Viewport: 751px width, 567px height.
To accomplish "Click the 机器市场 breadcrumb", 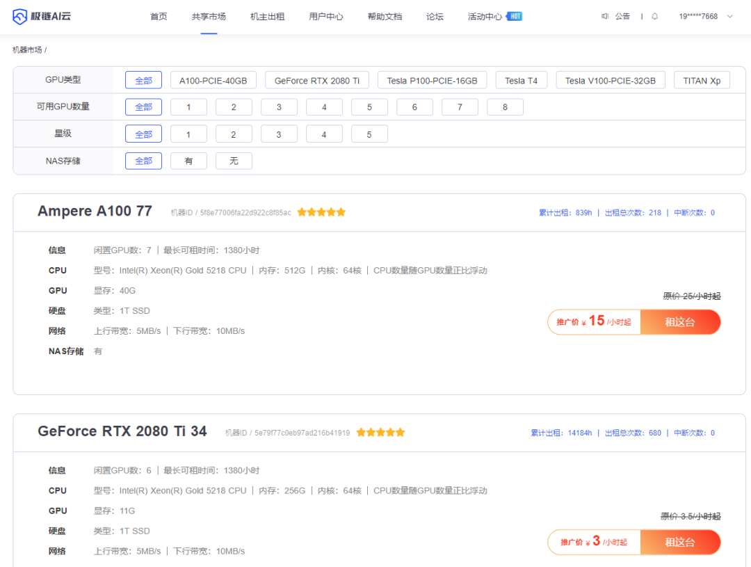I will click(x=27, y=50).
